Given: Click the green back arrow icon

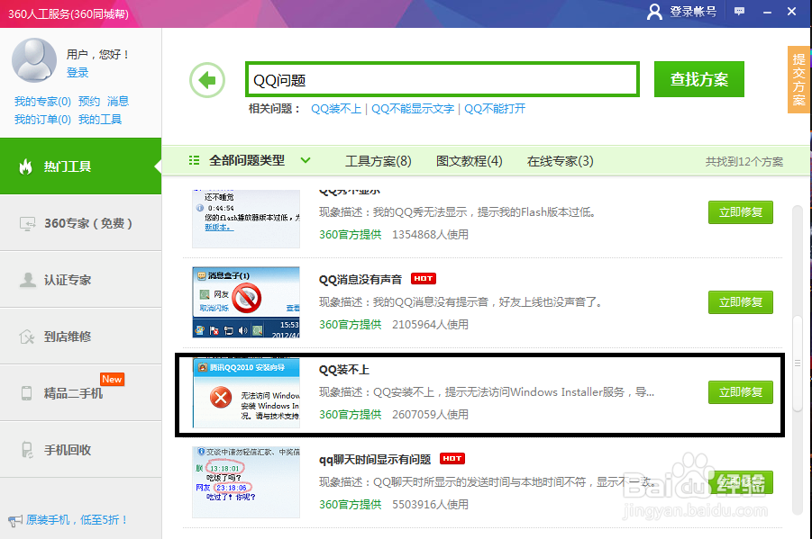Looking at the screenshot, I should coord(206,79).
